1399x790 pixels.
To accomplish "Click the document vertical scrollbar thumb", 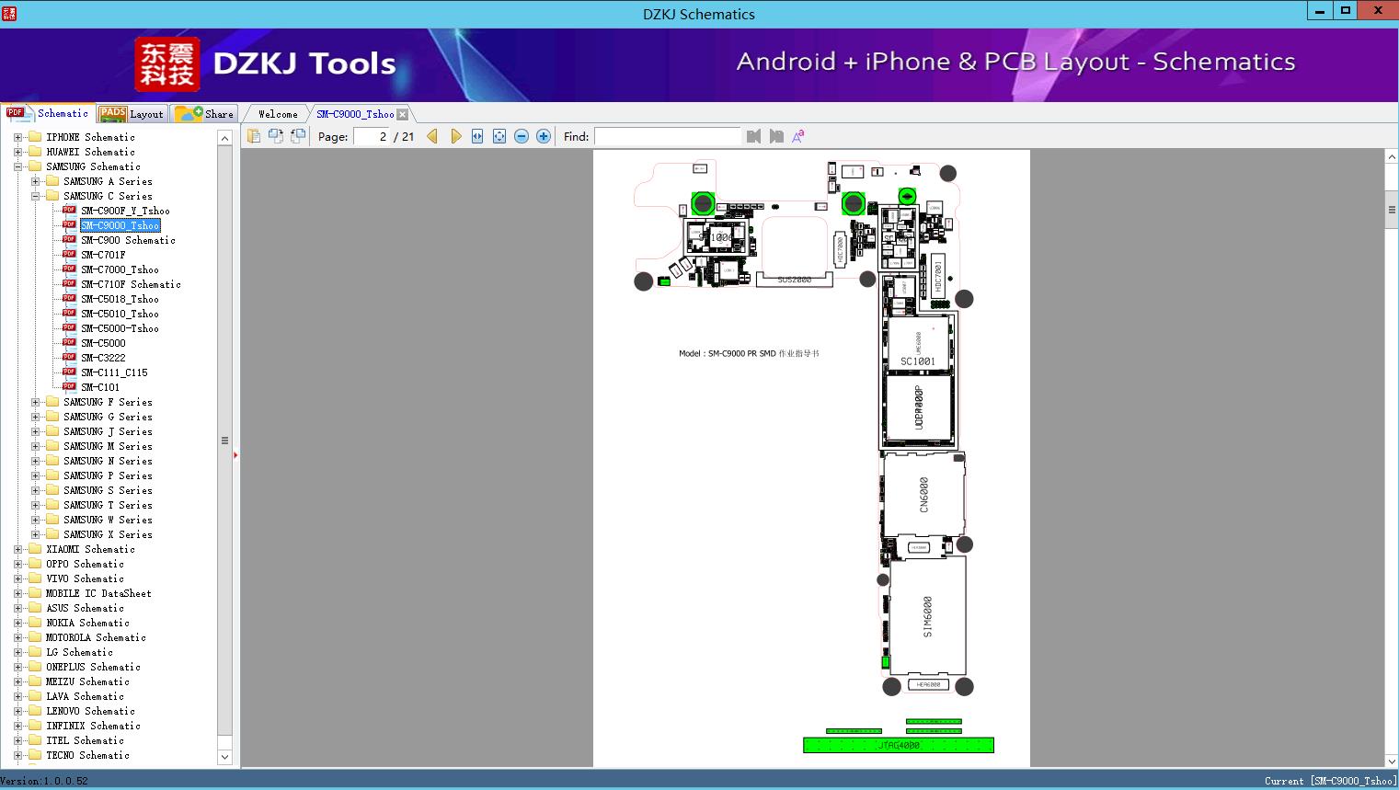I will [1392, 210].
